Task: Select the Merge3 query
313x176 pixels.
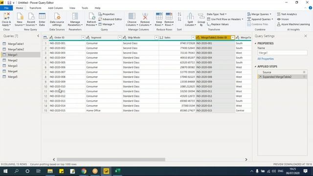Action: tap(21, 66)
